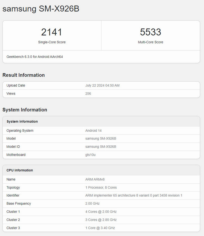Select the 2.00 GHz base frequency value
The image size is (204, 236).
(92, 204)
